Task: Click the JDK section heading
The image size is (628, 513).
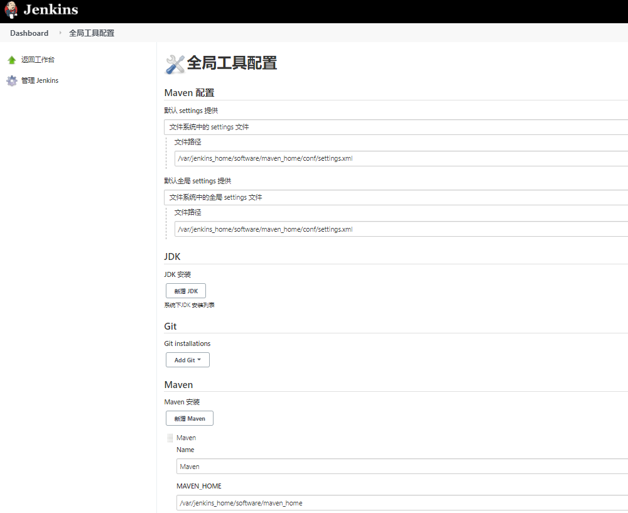Action: tap(172, 257)
